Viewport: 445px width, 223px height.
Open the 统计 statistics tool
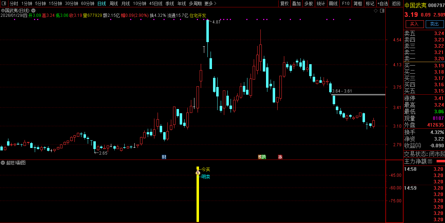pos(321,4)
